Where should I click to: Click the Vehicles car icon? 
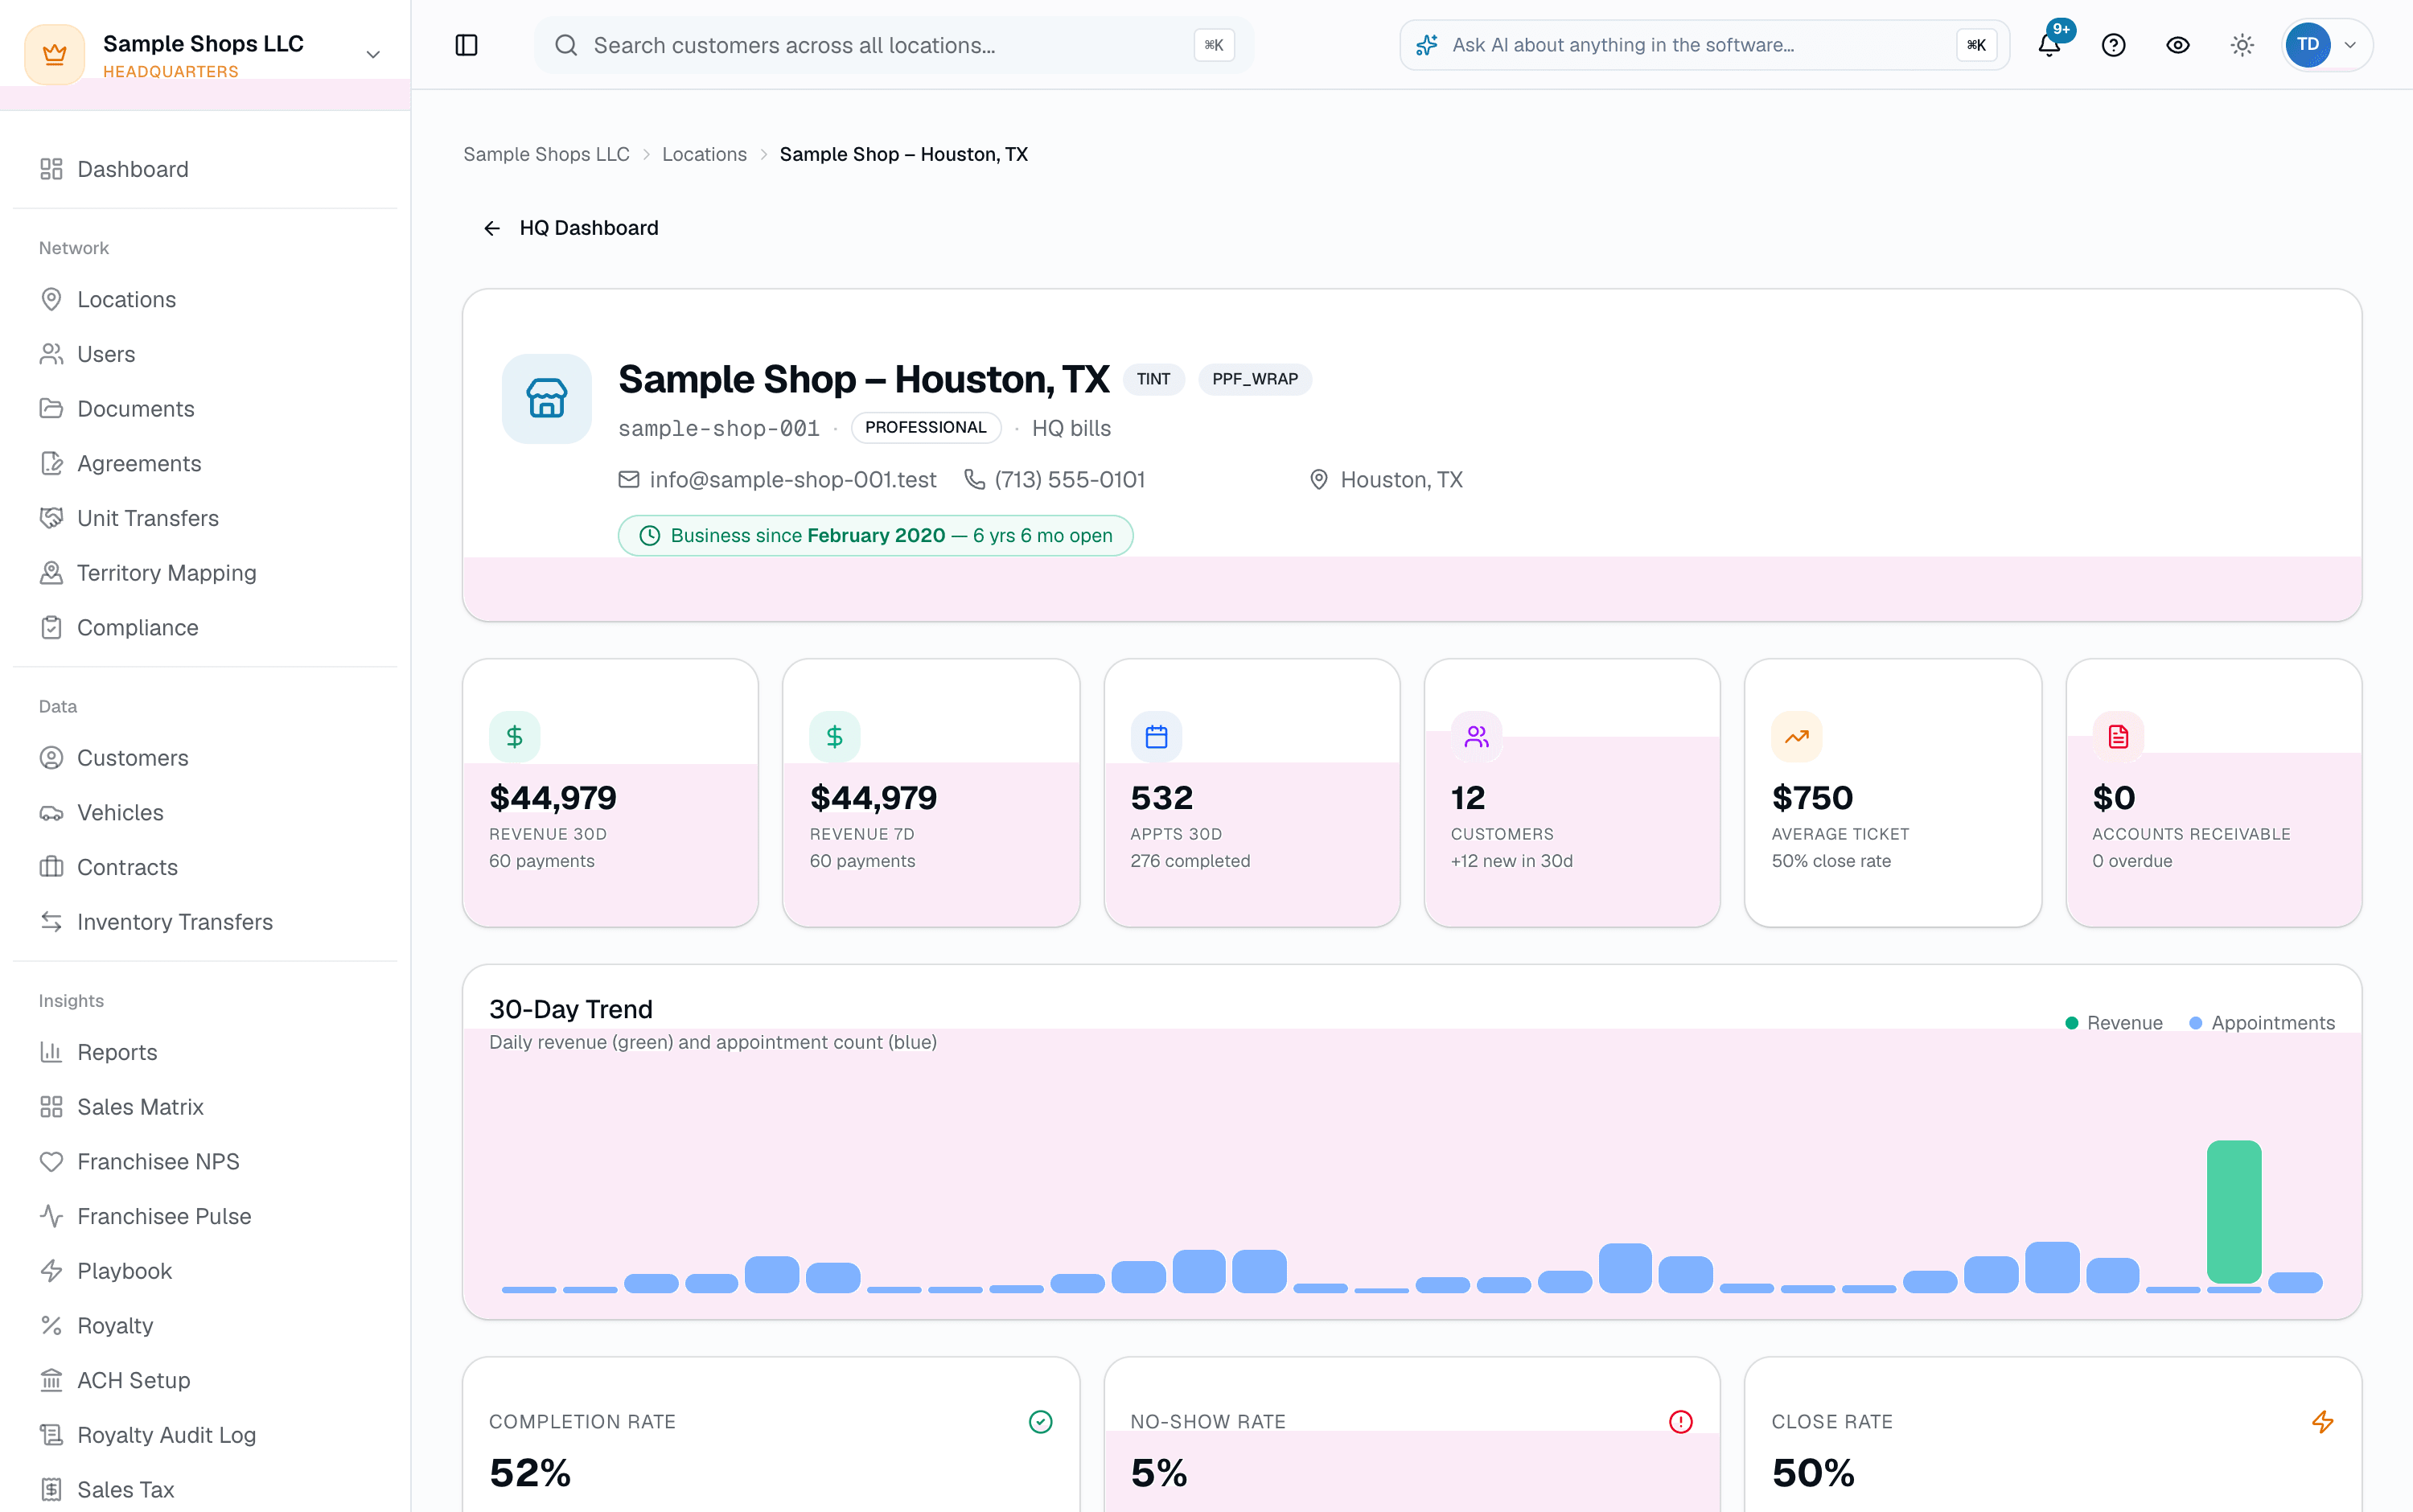click(51, 812)
